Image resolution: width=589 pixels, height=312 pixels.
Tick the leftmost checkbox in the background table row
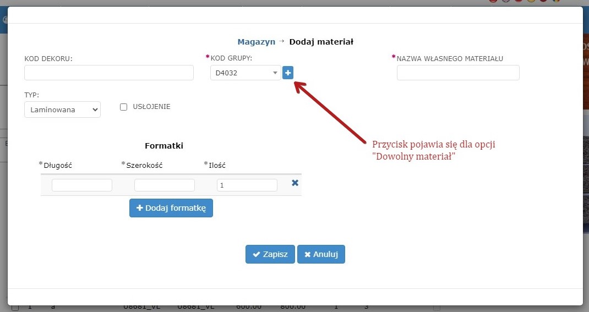click(x=15, y=308)
